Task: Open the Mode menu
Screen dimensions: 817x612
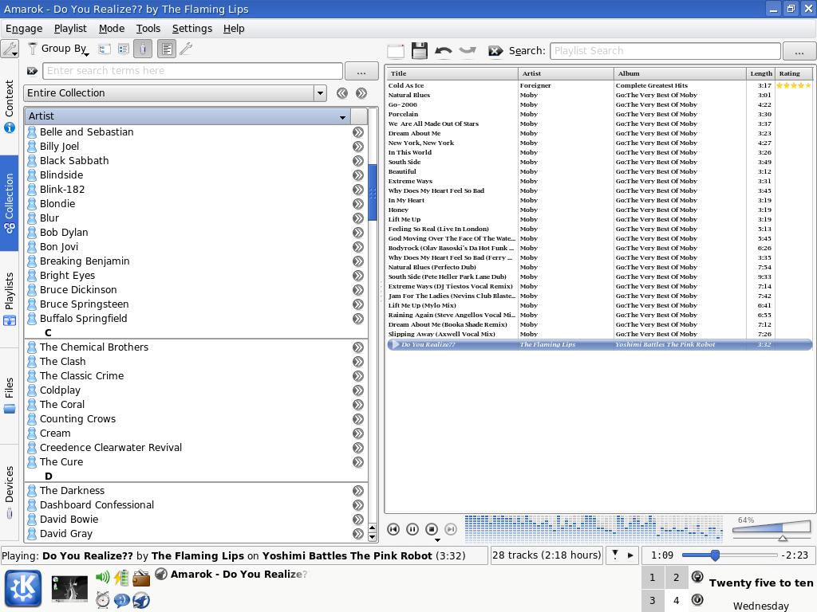Action: click(x=112, y=29)
